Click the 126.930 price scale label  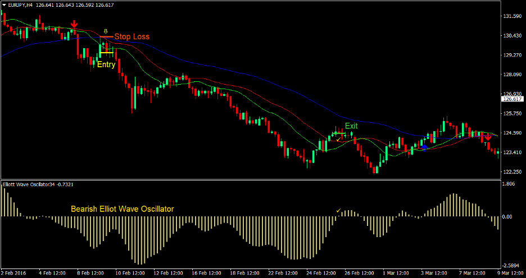tap(513, 94)
